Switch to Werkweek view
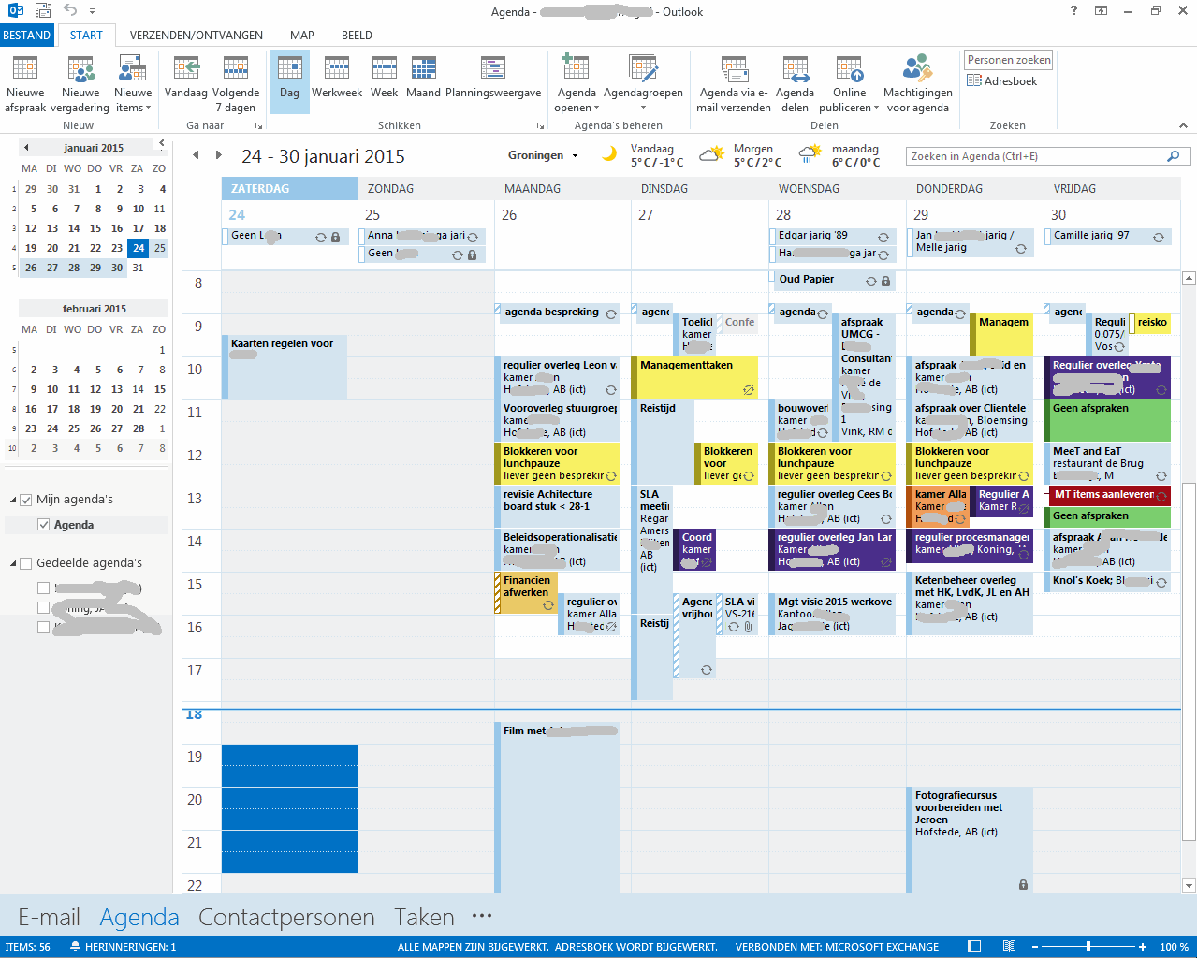 coord(336,70)
